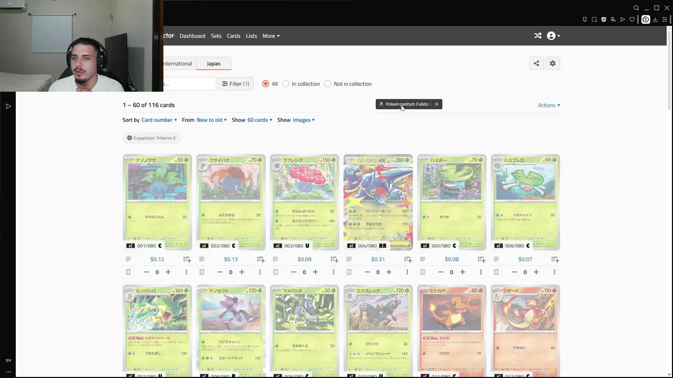673x378 pixels.
Task: Open the From New to old dropdown
Action: click(x=211, y=120)
